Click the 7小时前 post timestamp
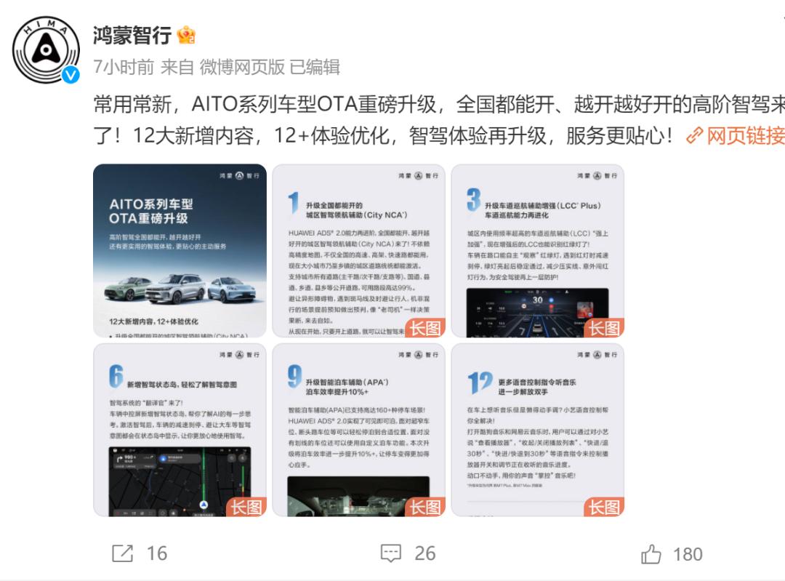The image size is (785, 581). [x=124, y=67]
